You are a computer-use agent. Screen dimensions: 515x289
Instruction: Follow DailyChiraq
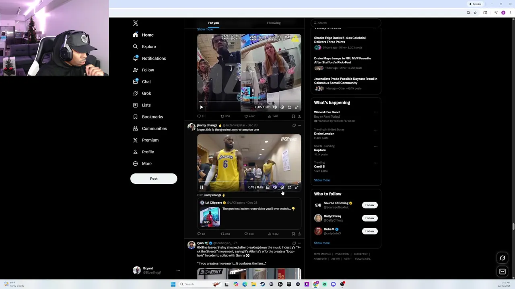[369, 218]
